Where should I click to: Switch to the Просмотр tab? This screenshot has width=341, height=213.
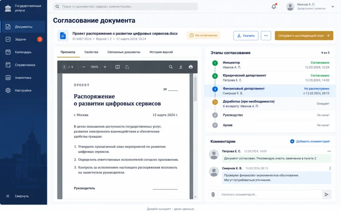point(68,52)
